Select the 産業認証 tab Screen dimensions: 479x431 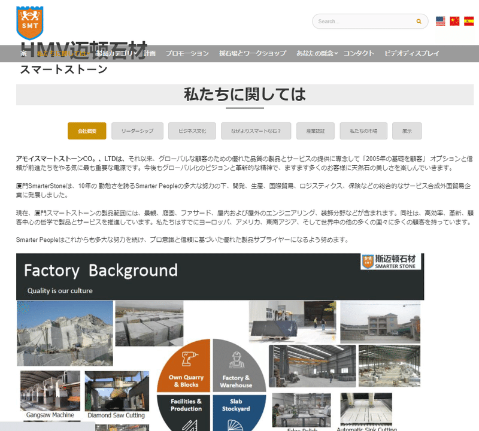tap(316, 131)
